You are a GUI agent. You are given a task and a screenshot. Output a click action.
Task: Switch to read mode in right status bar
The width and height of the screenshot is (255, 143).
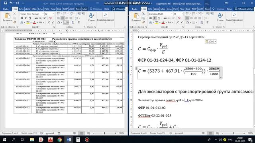[x=203, y=133]
